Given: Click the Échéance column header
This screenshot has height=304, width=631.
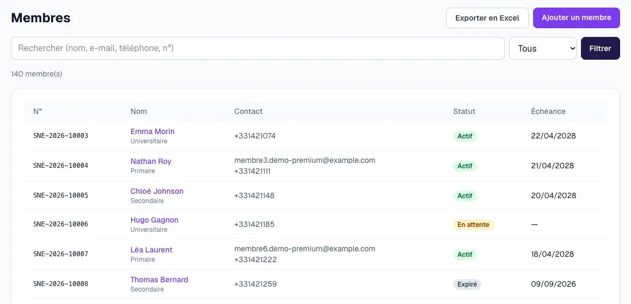Looking at the screenshot, I should point(548,111).
